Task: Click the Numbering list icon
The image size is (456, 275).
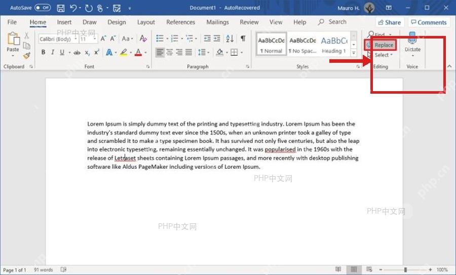Action: pyautogui.click(x=174, y=38)
